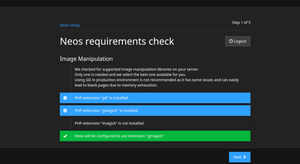Select the PHP extension "gd" is installed message
This screenshot has width=300, height=164.
pos(101,98)
